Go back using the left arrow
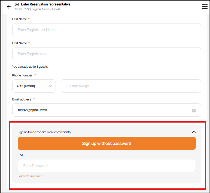The width and height of the screenshot is (210, 193). coord(9,7)
